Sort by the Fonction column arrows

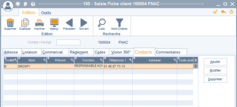(x=76, y=58)
